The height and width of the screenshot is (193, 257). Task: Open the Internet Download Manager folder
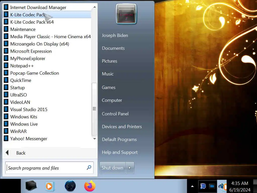click(x=47, y=7)
